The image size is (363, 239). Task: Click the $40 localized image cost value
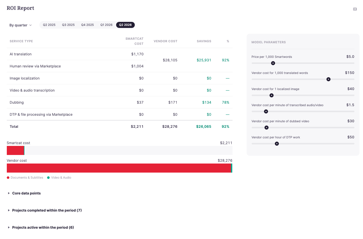(351, 89)
